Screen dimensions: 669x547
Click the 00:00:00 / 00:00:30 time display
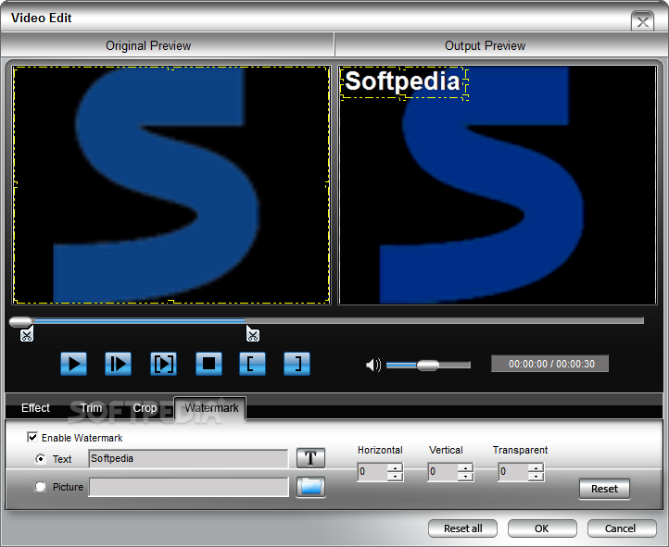point(550,364)
